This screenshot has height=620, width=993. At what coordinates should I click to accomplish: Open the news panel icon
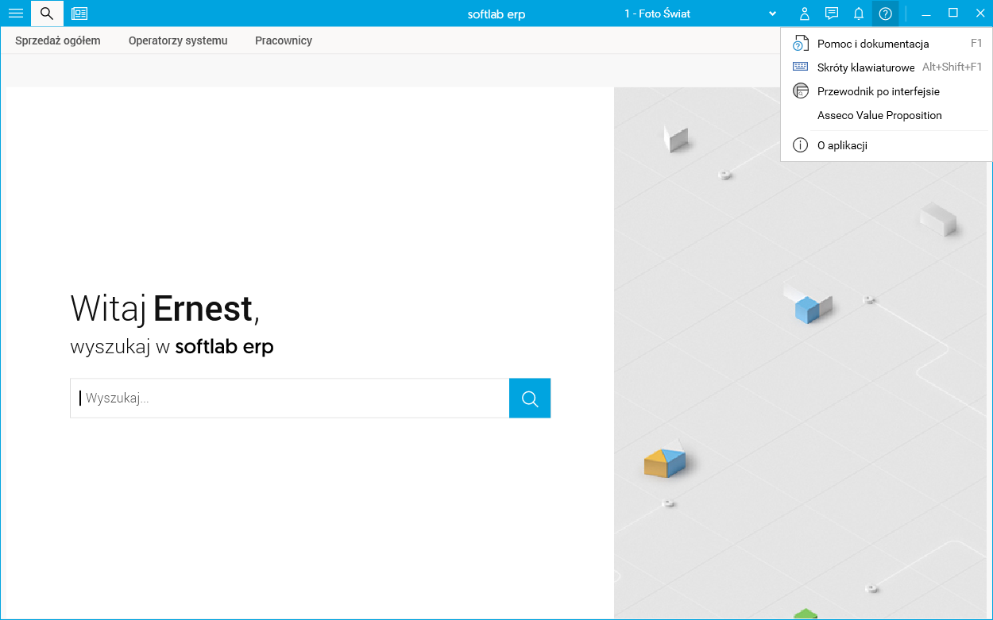pyautogui.click(x=79, y=13)
